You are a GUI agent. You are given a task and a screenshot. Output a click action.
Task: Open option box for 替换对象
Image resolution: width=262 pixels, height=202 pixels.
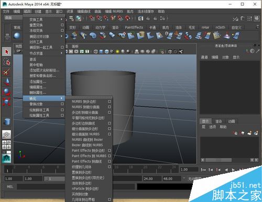coord(62,104)
